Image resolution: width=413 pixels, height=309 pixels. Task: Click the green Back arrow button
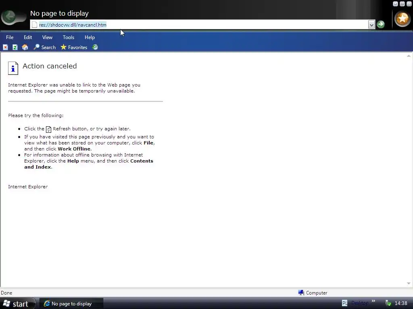pyautogui.click(x=10, y=17)
